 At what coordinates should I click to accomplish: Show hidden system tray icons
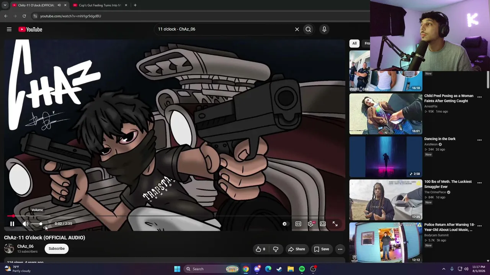444,269
